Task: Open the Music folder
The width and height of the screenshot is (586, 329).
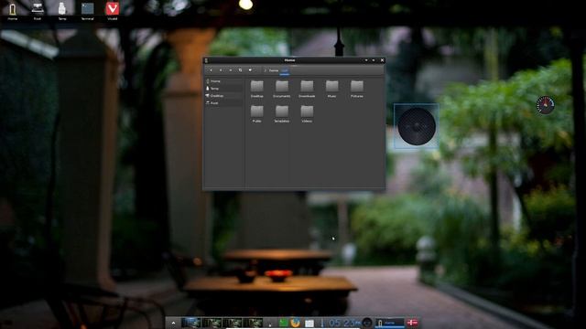Action: [x=331, y=90]
